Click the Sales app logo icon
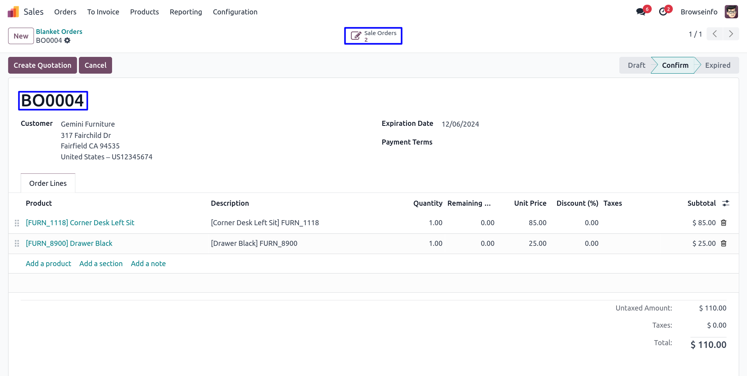Image resolution: width=747 pixels, height=376 pixels. click(13, 12)
